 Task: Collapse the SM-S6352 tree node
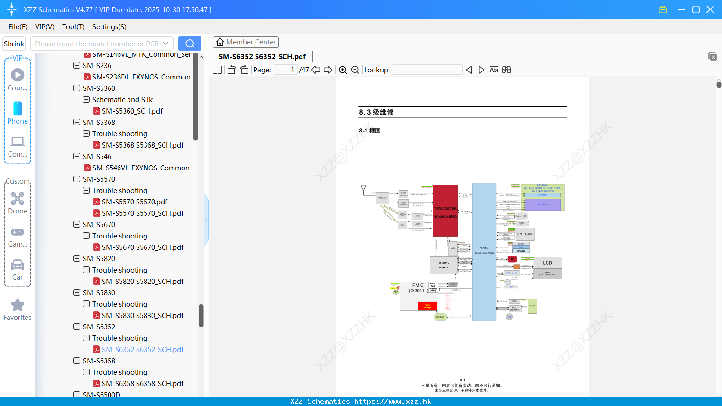77,327
